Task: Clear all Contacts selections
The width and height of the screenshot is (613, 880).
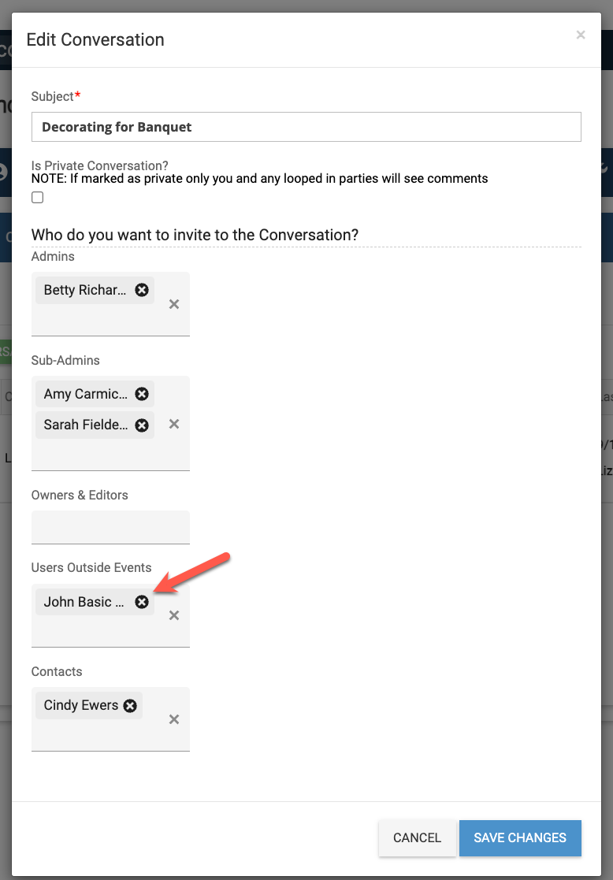Action: click(174, 719)
